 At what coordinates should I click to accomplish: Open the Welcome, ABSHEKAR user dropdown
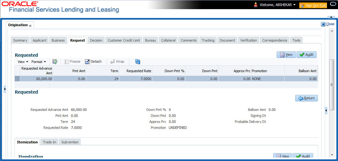(x=278, y=5)
